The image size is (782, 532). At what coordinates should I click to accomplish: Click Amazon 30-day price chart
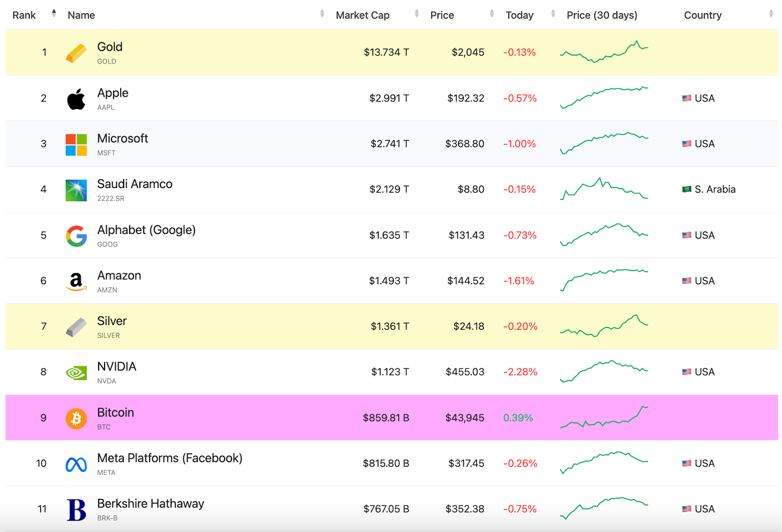(604, 280)
